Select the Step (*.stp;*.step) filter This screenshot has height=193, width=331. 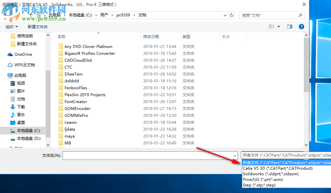(x=259, y=185)
